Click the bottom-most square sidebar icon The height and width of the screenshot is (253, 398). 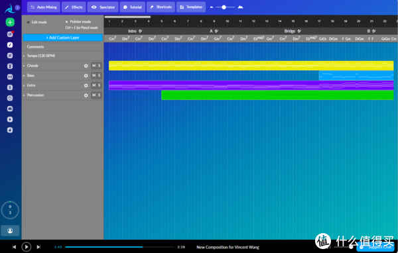[10, 130]
